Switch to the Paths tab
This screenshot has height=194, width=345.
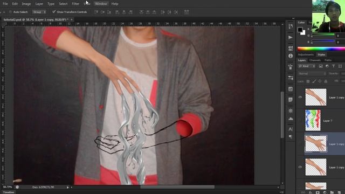point(328,60)
